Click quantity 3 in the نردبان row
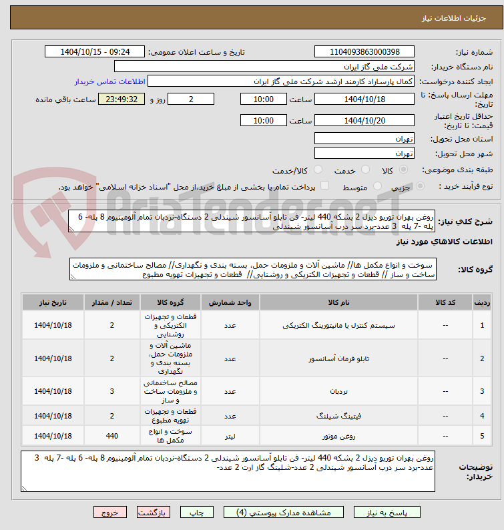Screen dimensions: 504x530 [112, 391]
